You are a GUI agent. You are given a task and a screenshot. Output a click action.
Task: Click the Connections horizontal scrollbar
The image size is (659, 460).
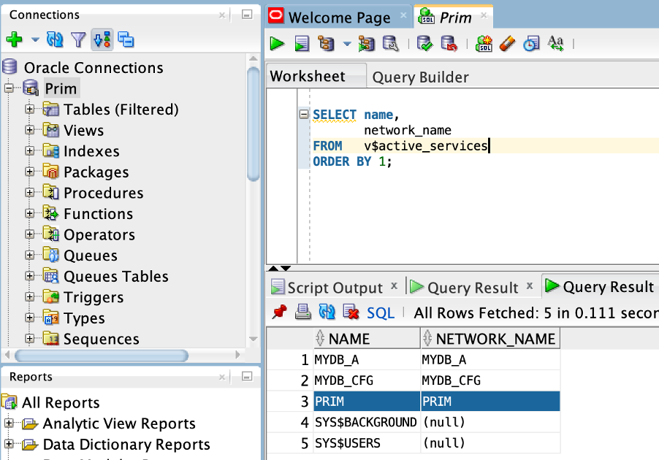102,356
